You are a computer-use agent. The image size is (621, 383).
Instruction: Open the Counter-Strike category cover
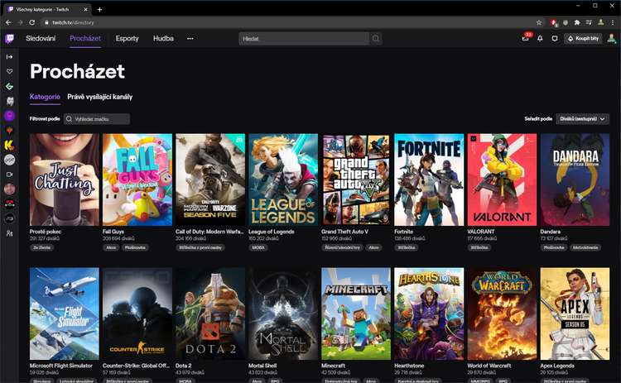[x=137, y=314]
